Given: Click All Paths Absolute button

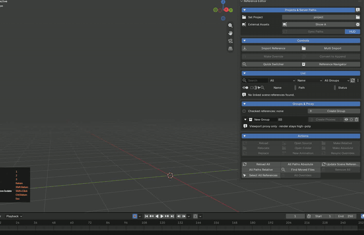Looking at the screenshot, I should click(300, 164).
